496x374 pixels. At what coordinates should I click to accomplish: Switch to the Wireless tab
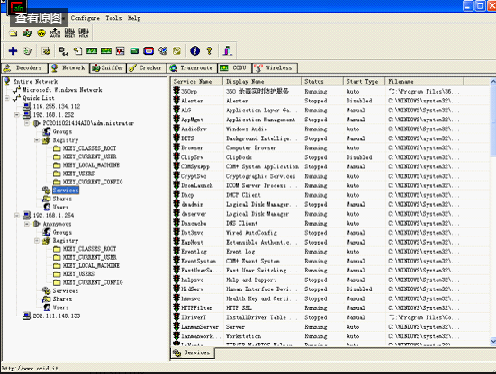click(275, 68)
